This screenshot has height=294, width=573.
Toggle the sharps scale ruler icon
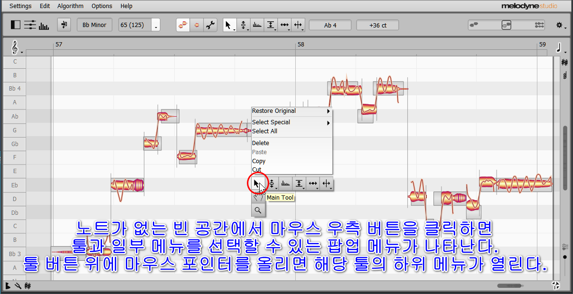tap(565, 62)
